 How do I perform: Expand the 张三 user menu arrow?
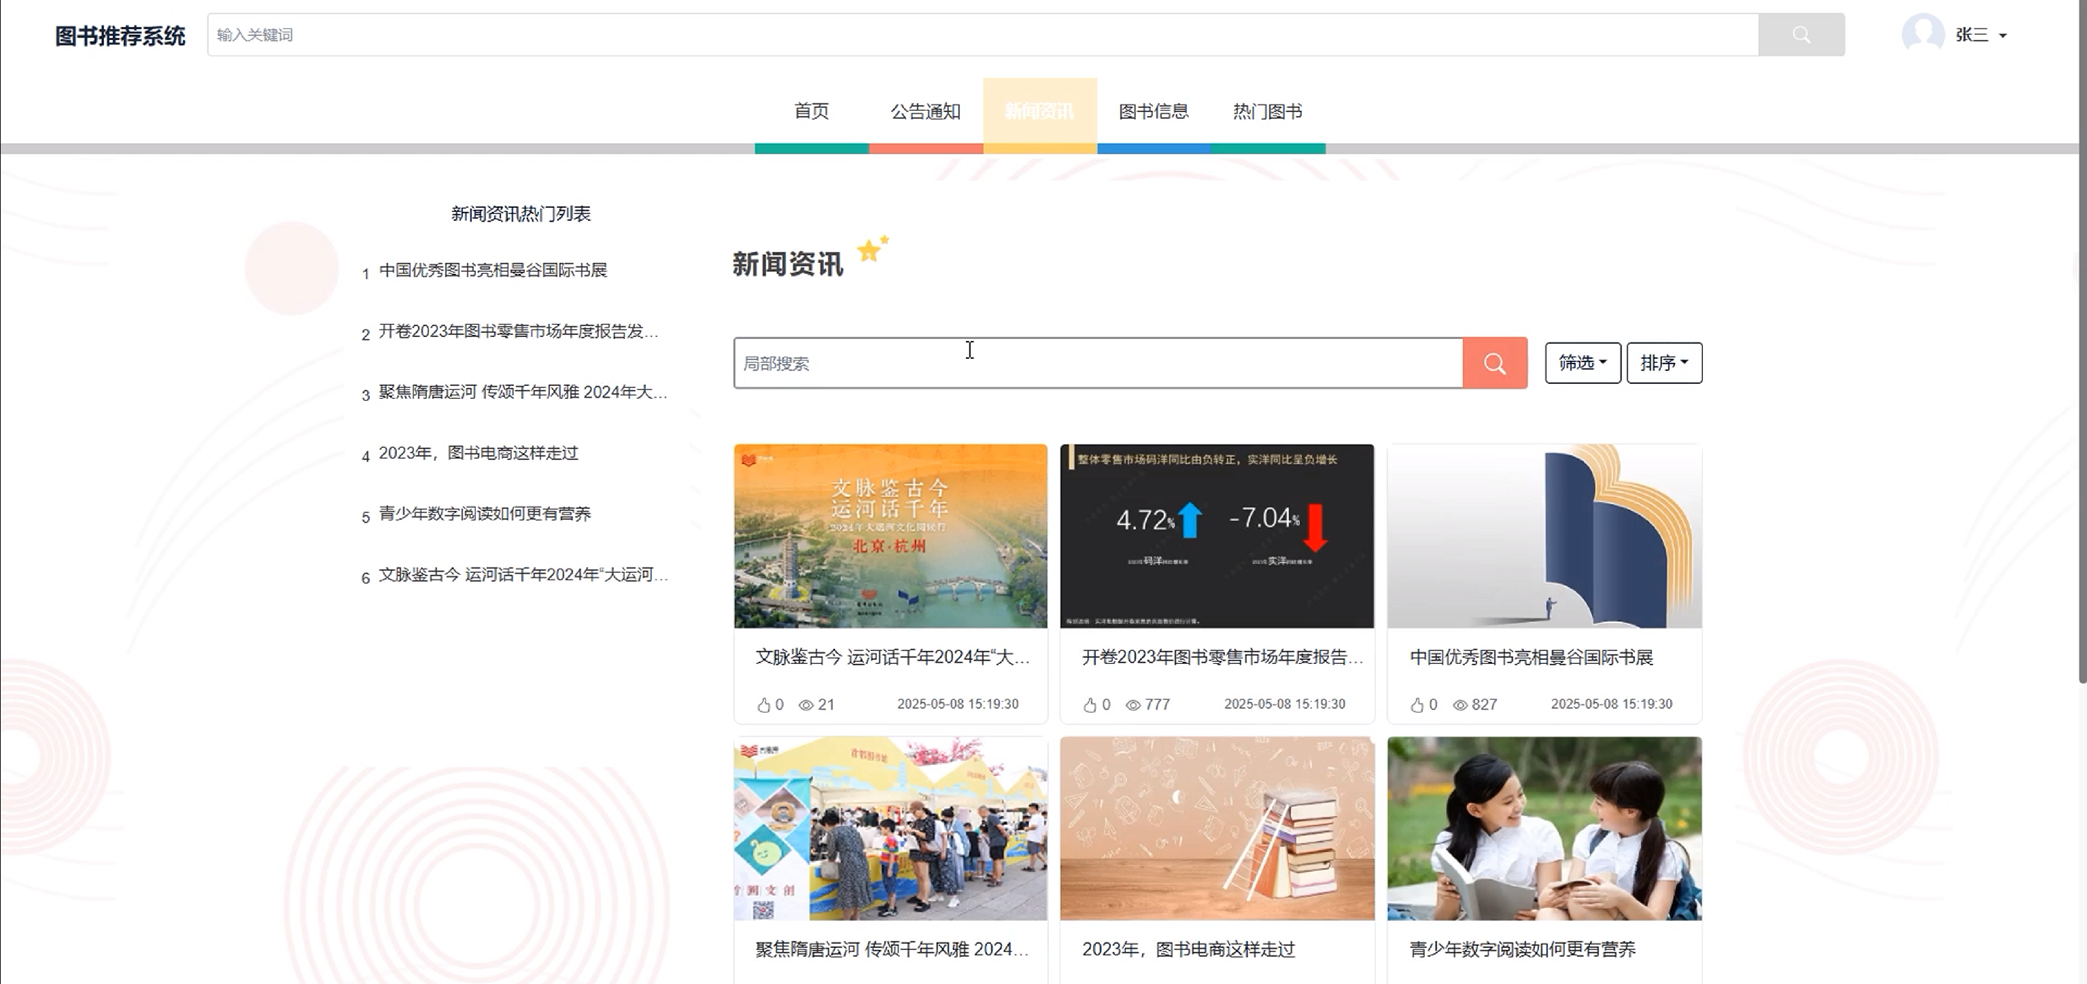2003,35
